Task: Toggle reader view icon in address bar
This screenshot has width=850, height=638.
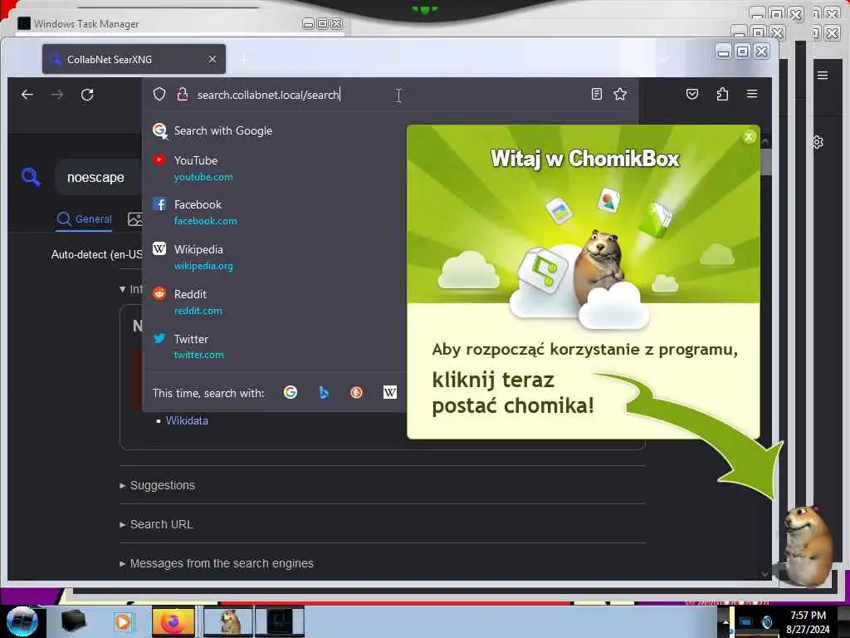Action: click(x=596, y=94)
